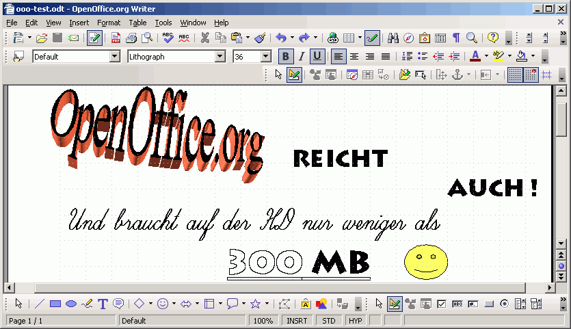The image size is (571, 329).
Task: Click the Navigation circle below vertical scrollbar
Action: click(561, 266)
